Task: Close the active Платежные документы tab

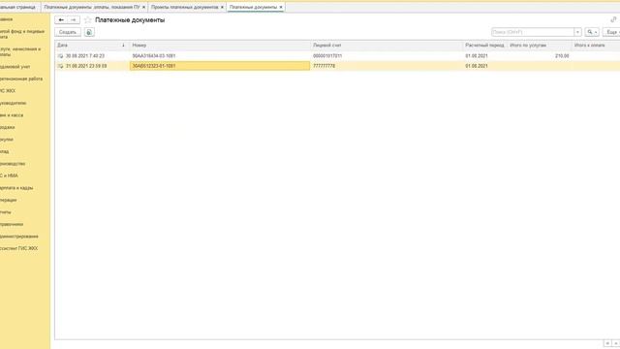Action: pyautogui.click(x=281, y=7)
